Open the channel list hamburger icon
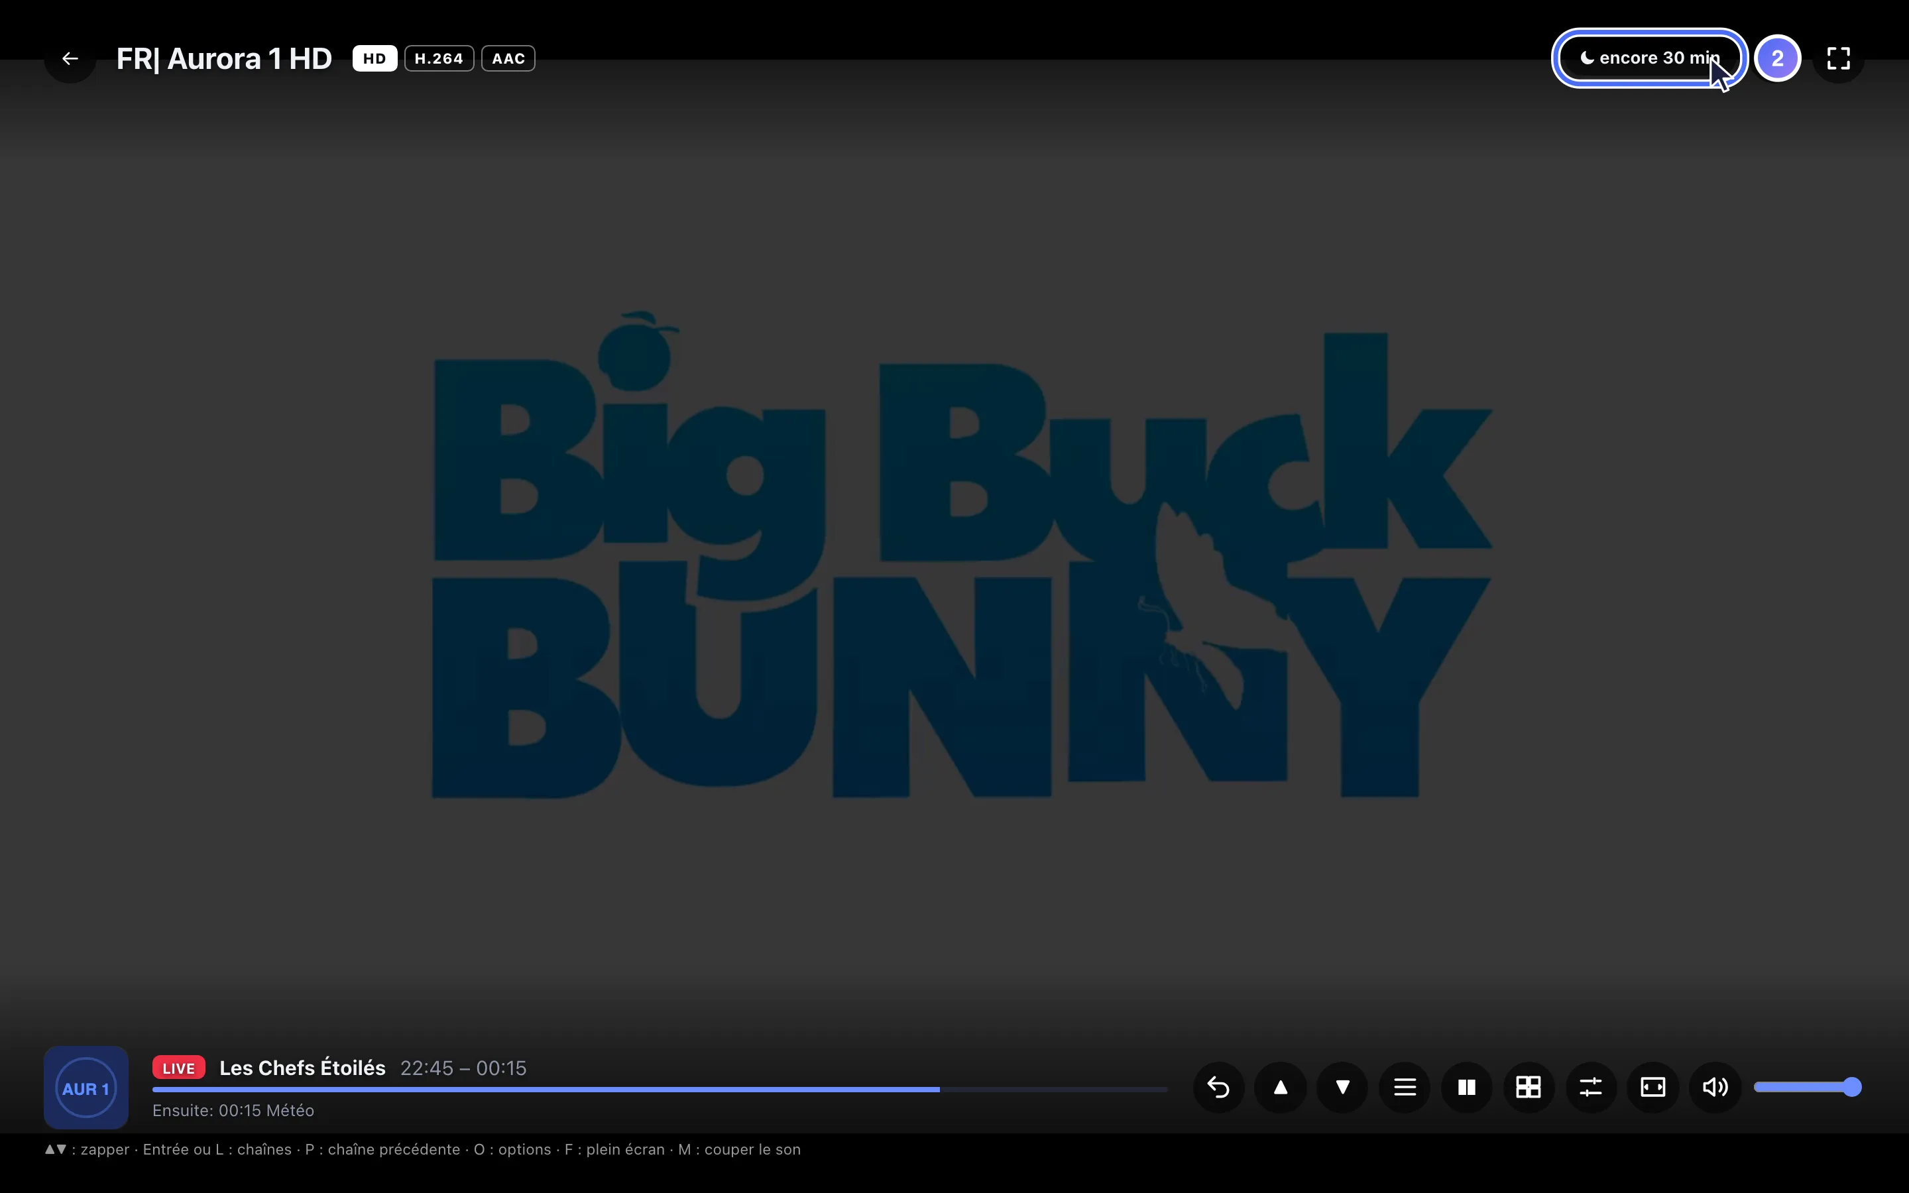1909x1193 pixels. [x=1405, y=1087]
